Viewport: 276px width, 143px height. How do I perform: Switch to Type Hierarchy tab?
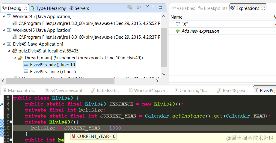pyautogui.click(x=48, y=8)
